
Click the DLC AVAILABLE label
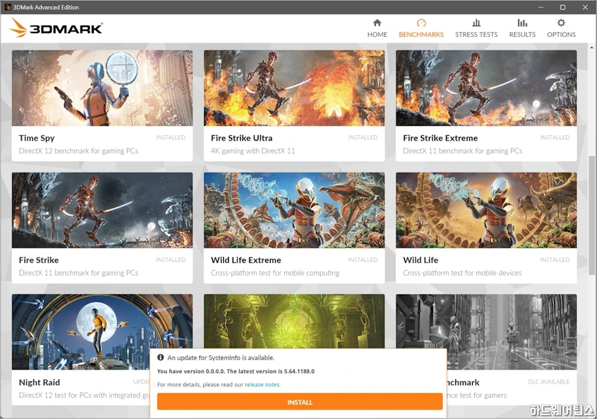click(549, 382)
